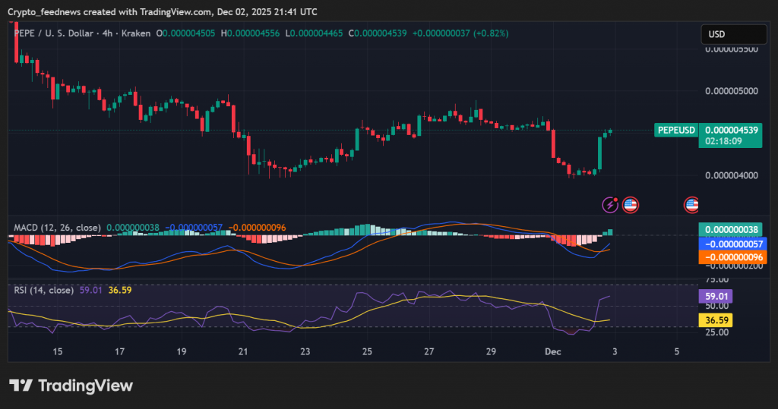Click the TradingView logo at bottom left
Screen dimensions: 778x409
(71, 385)
